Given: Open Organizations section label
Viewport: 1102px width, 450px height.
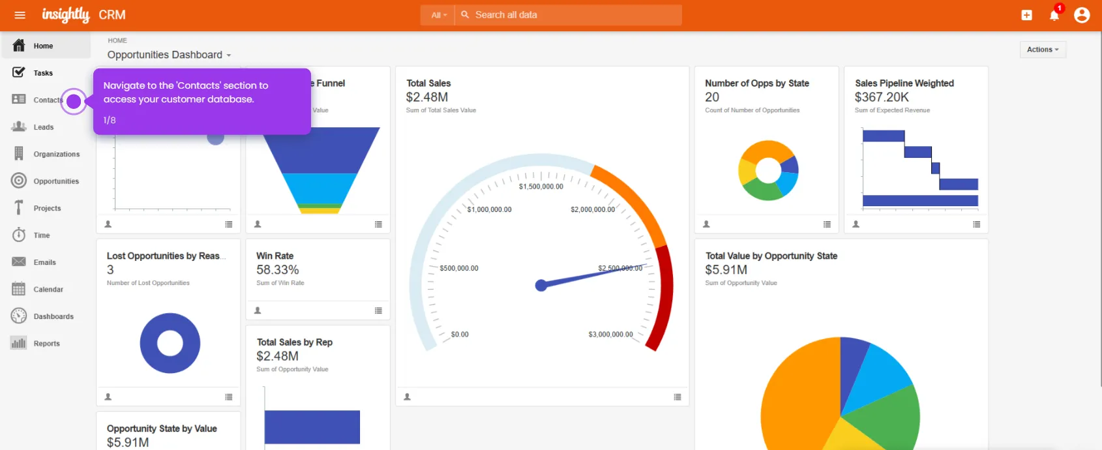Looking at the screenshot, I should click(x=57, y=154).
